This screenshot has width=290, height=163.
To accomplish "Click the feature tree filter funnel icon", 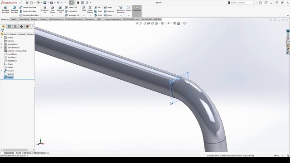I will pyautogui.click(x=2, y=30).
